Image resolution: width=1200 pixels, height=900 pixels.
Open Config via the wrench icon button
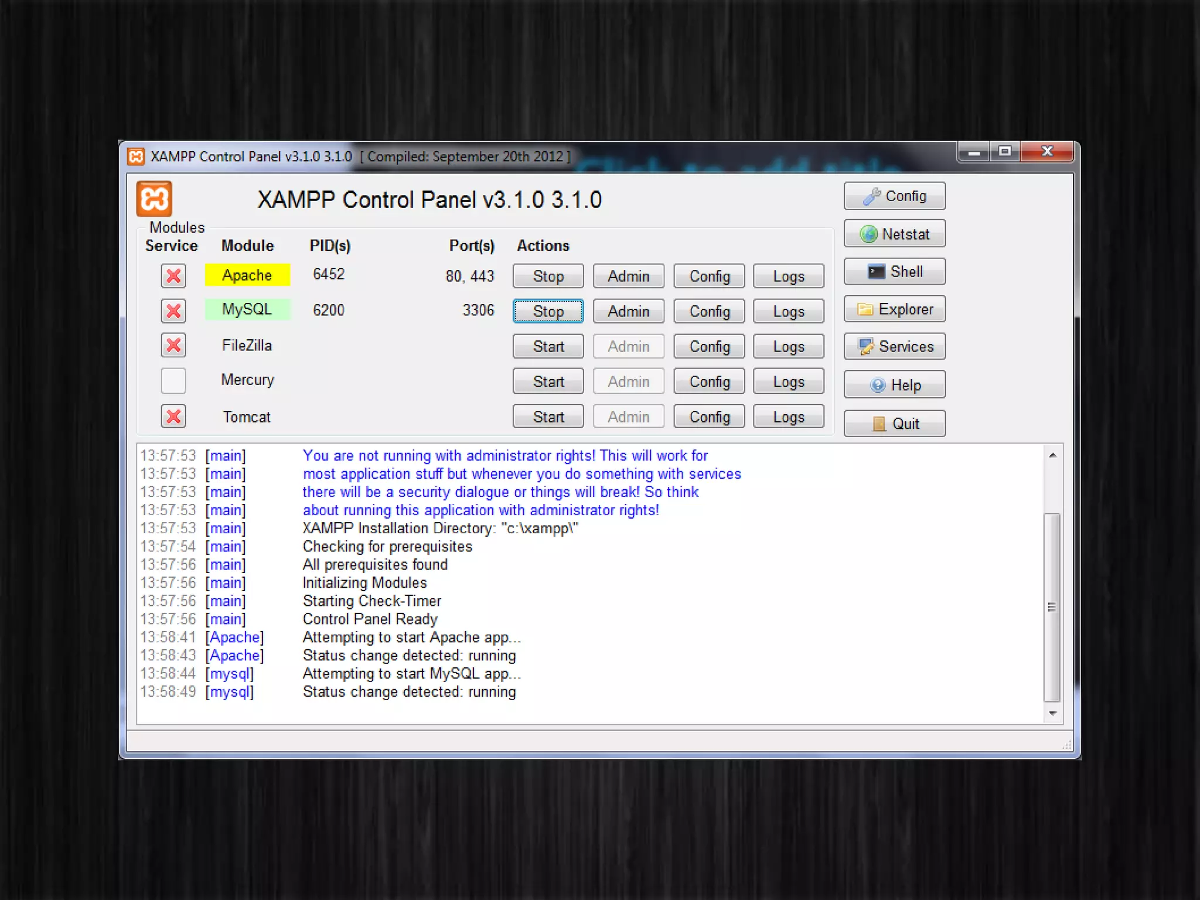click(x=894, y=196)
